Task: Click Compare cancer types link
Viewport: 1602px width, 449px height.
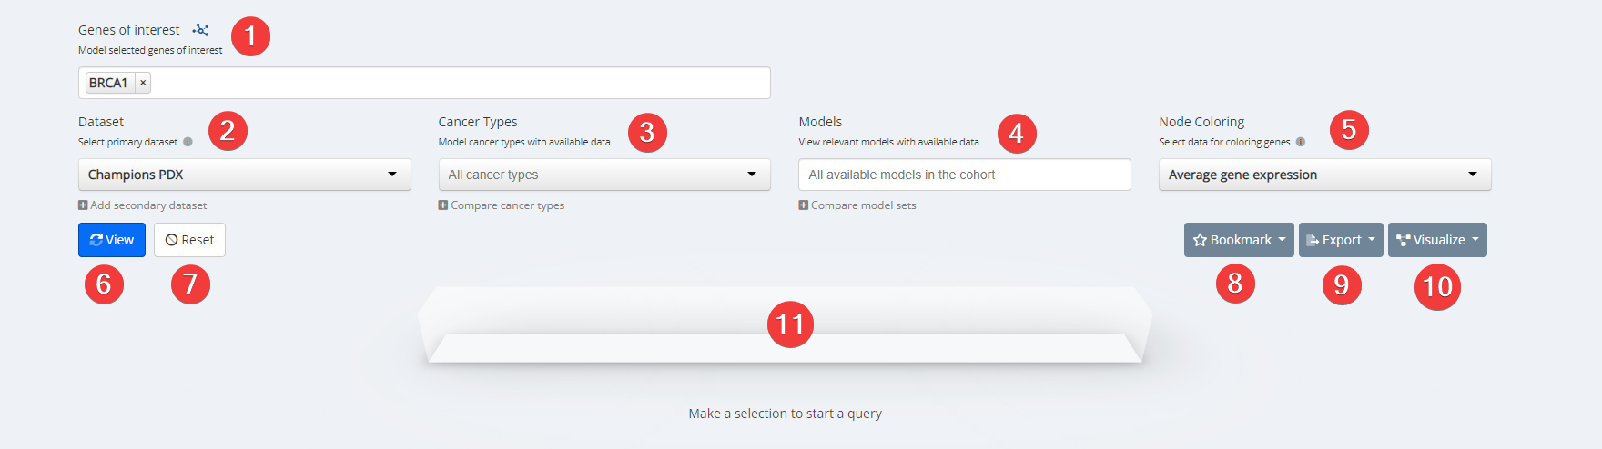Action: coord(502,205)
